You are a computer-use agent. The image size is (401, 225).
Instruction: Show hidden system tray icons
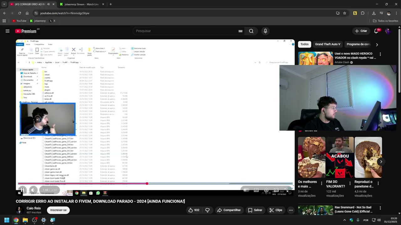[344, 220]
